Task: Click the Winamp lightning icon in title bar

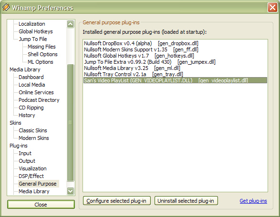Action: [x=6, y=7]
